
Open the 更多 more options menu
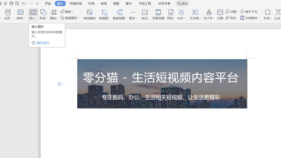[x=133, y=18]
